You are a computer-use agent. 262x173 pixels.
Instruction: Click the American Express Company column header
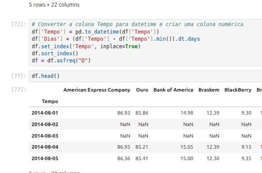pos(97,90)
